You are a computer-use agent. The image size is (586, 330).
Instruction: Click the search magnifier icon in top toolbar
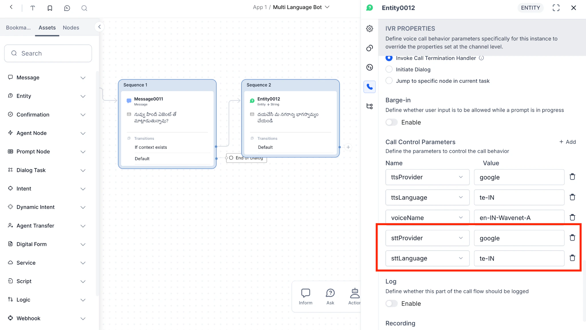click(x=84, y=8)
